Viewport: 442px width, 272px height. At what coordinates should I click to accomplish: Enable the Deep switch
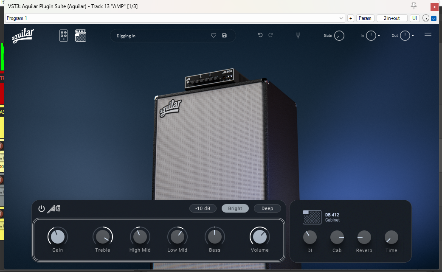(267, 208)
